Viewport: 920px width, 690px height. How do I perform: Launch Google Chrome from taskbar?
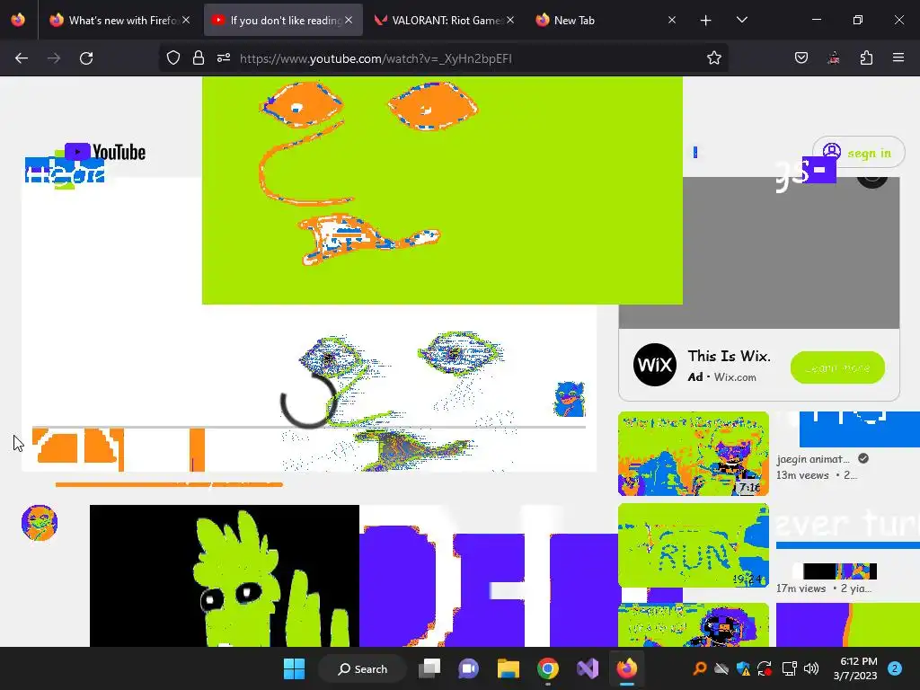(x=547, y=668)
